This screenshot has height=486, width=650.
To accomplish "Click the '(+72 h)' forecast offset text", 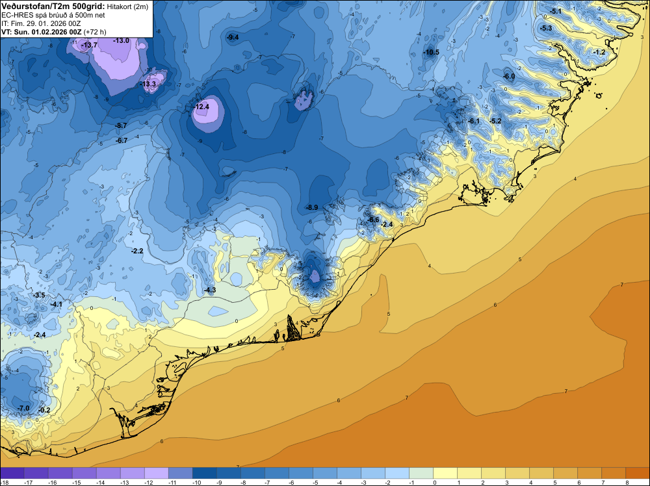I will [94, 32].
